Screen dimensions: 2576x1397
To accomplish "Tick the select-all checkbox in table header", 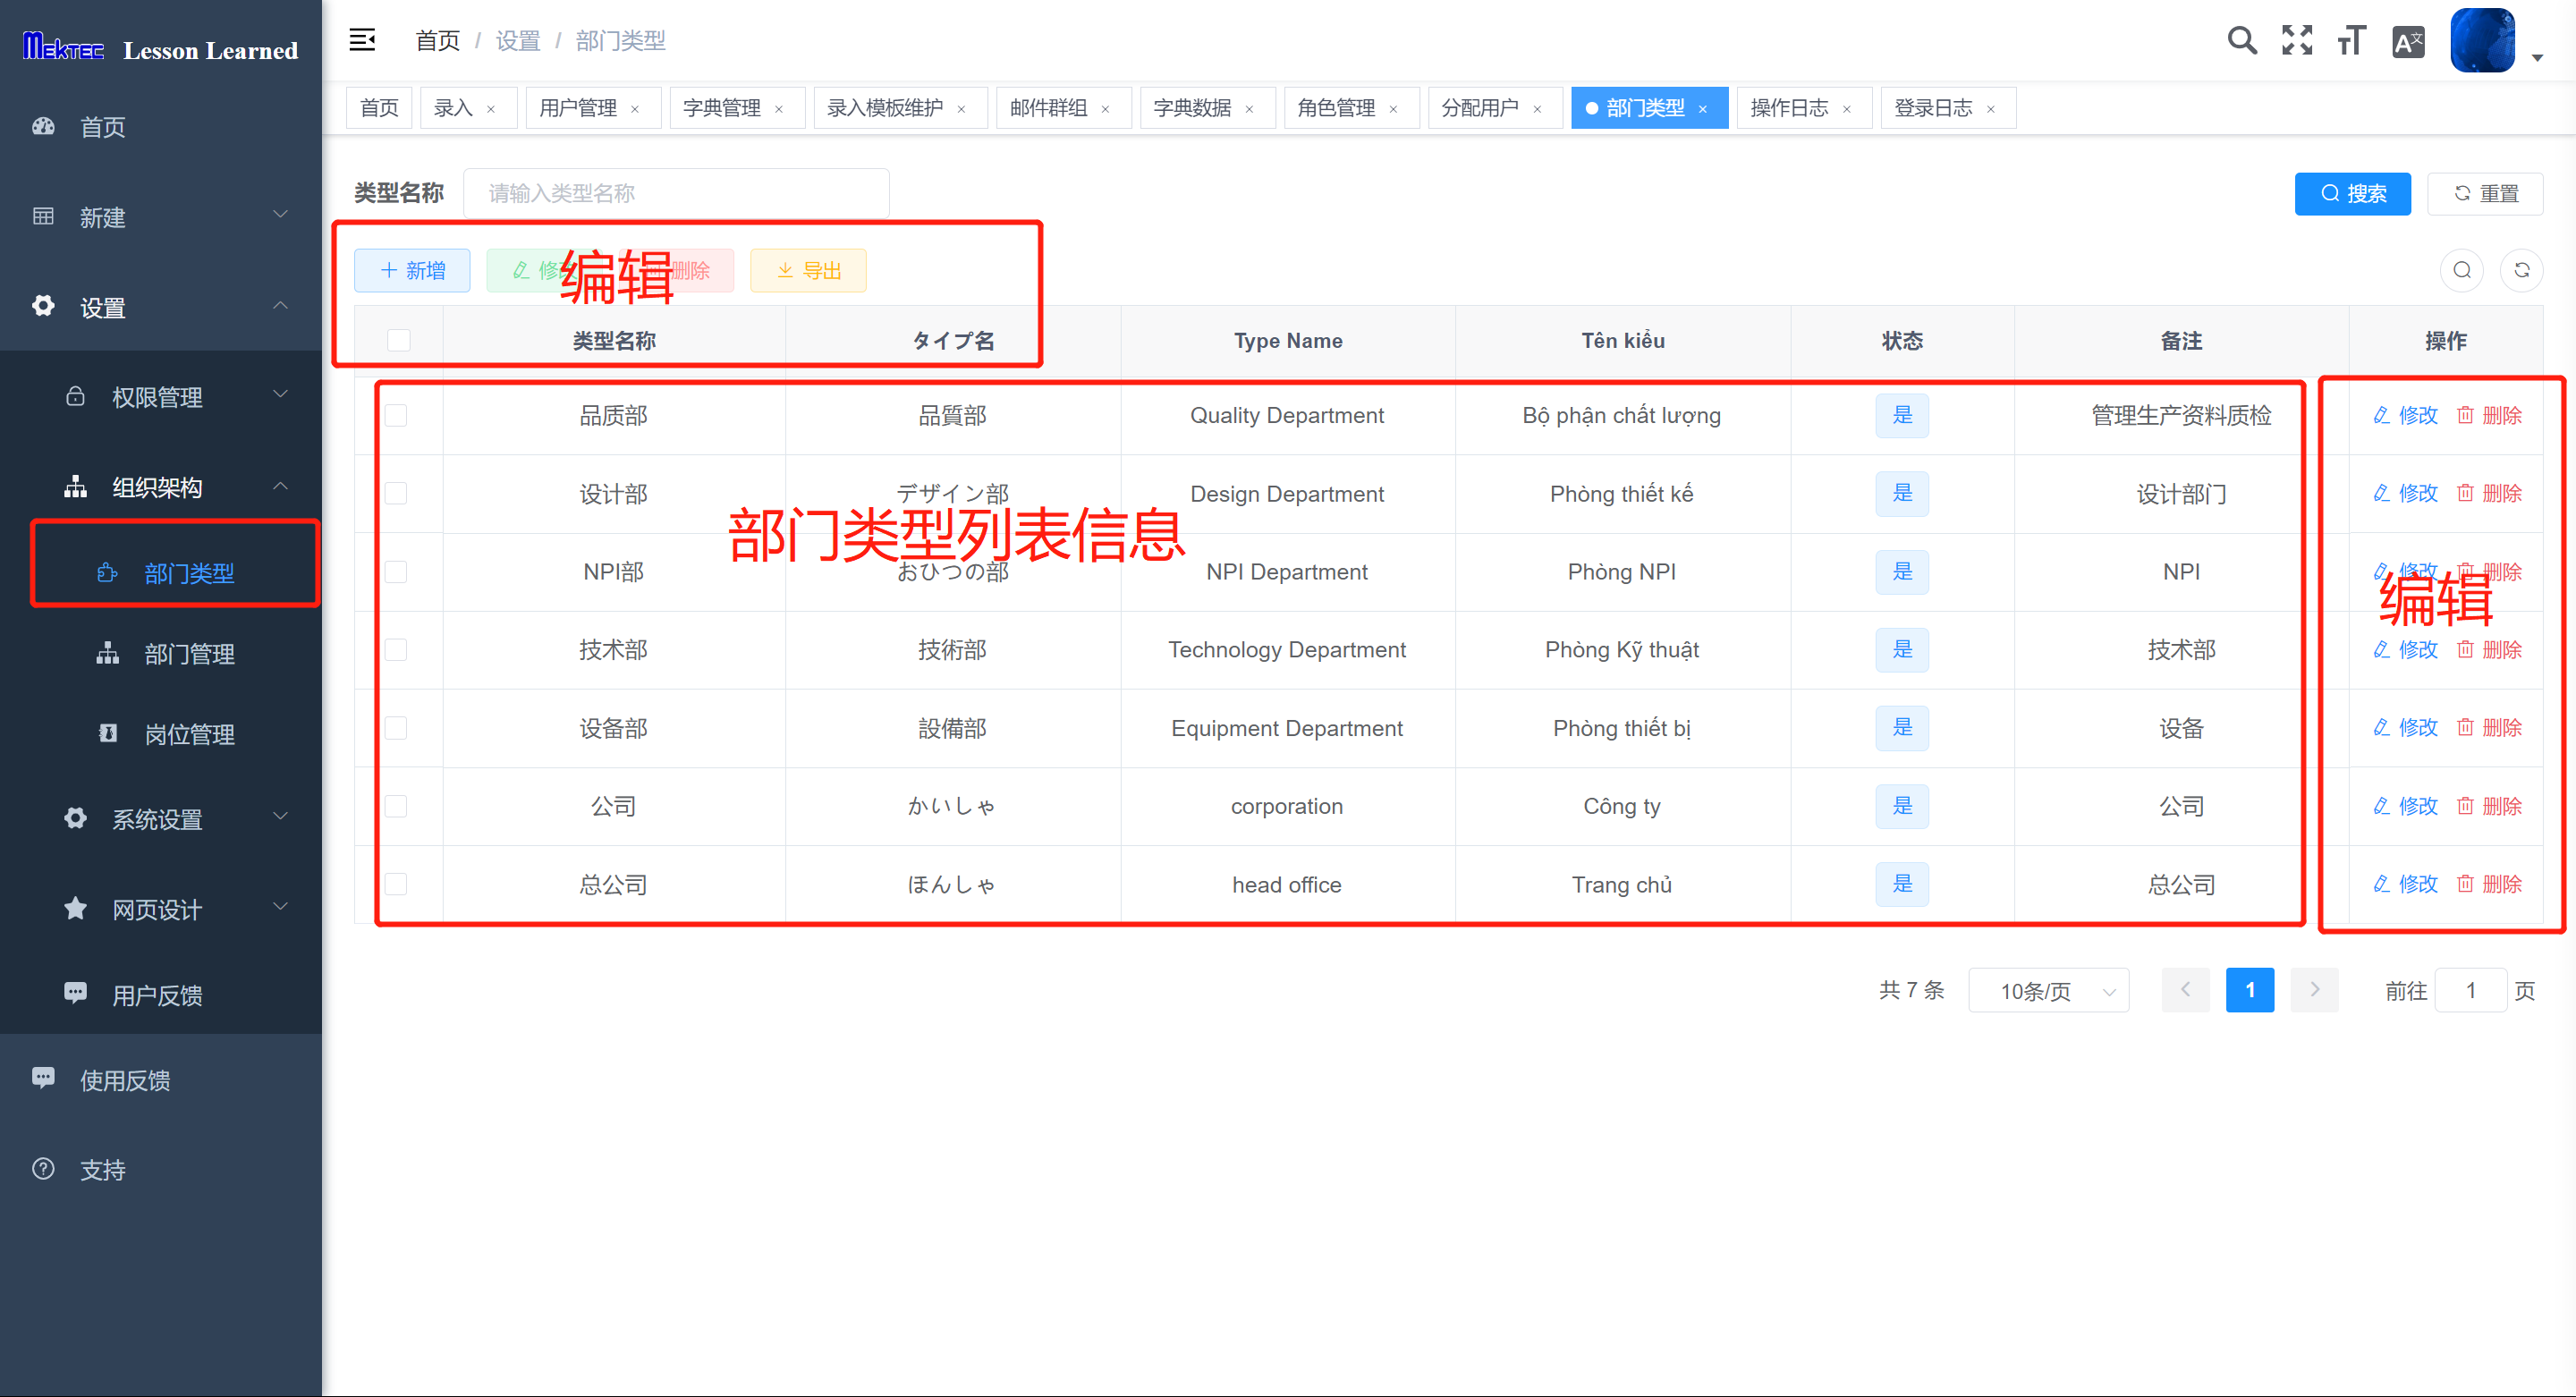I will (x=399, y=341).
